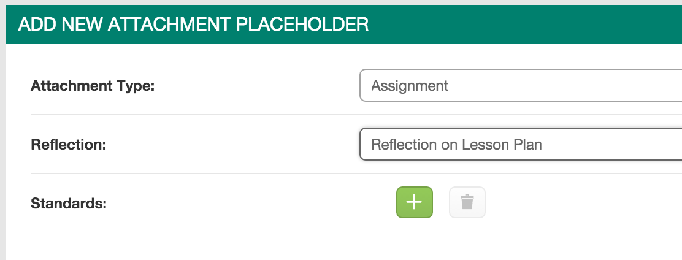Click empty dialog area below Standards row
Image resolution: width=682 pixels, height=260 pixels.
[343, 242]
